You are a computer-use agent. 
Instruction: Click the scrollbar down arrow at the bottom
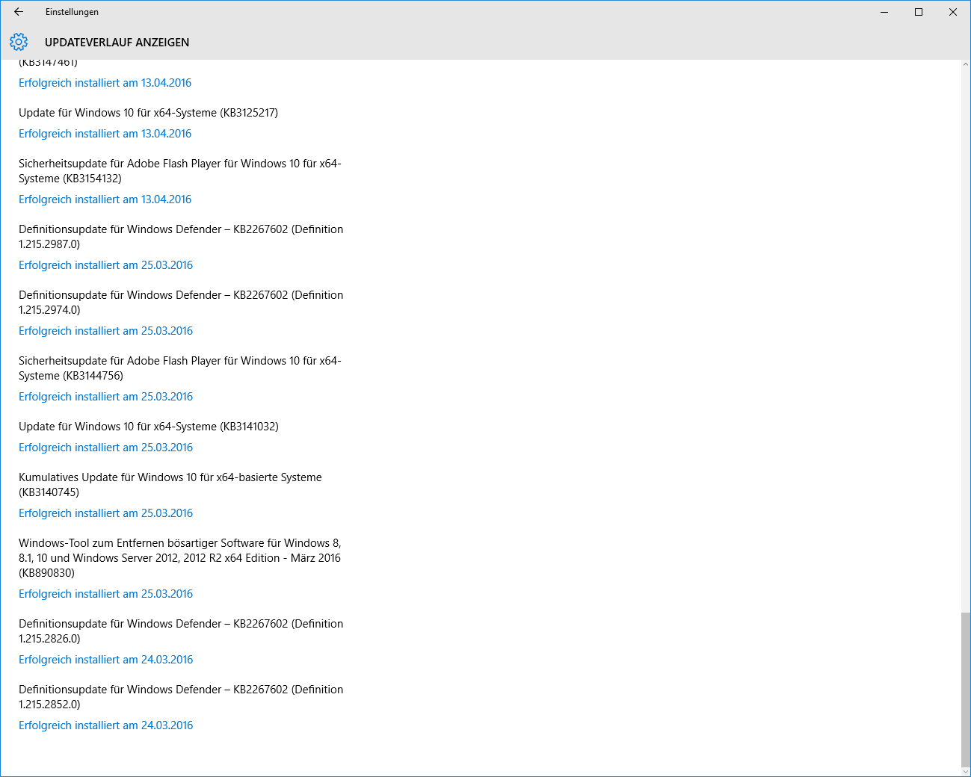click(x=966, y=771)
